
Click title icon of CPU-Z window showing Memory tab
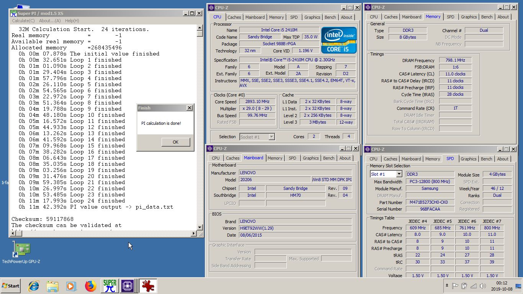click(368, 7)
